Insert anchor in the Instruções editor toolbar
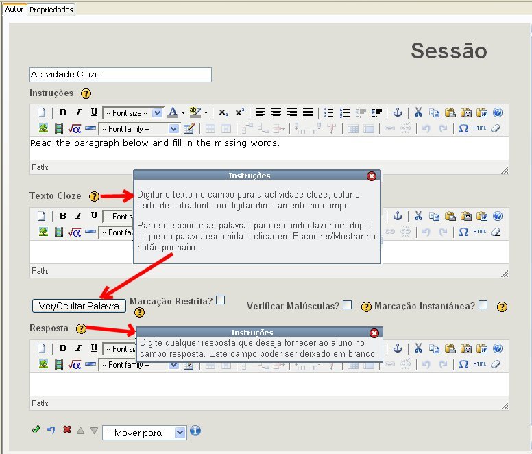Screen dimensions: 532x454 [397, 112]
